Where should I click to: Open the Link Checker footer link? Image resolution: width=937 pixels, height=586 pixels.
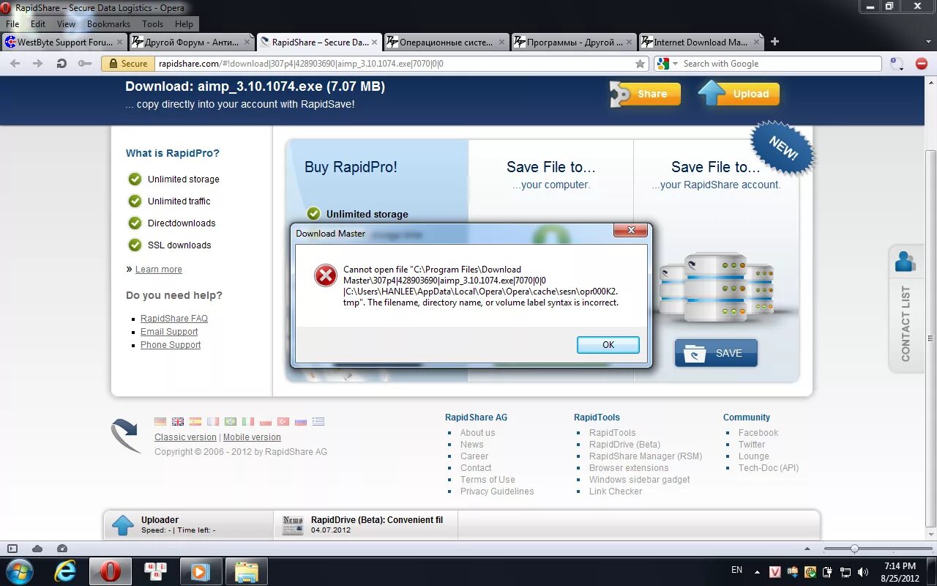616,492
